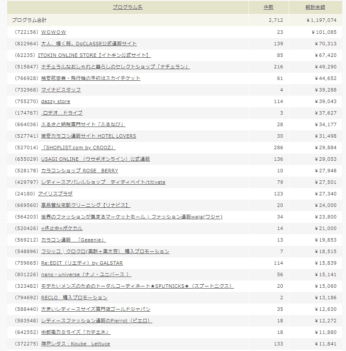Image resolution: width=346 pixels, height=351 pixels.
Task: Select program ID (24180) text
Action: tap(25, 194)
